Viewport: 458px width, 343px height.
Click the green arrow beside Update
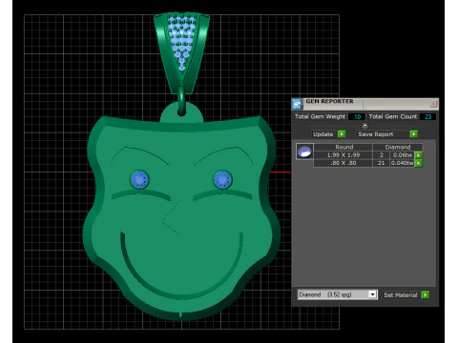click(x=342, y=134)
